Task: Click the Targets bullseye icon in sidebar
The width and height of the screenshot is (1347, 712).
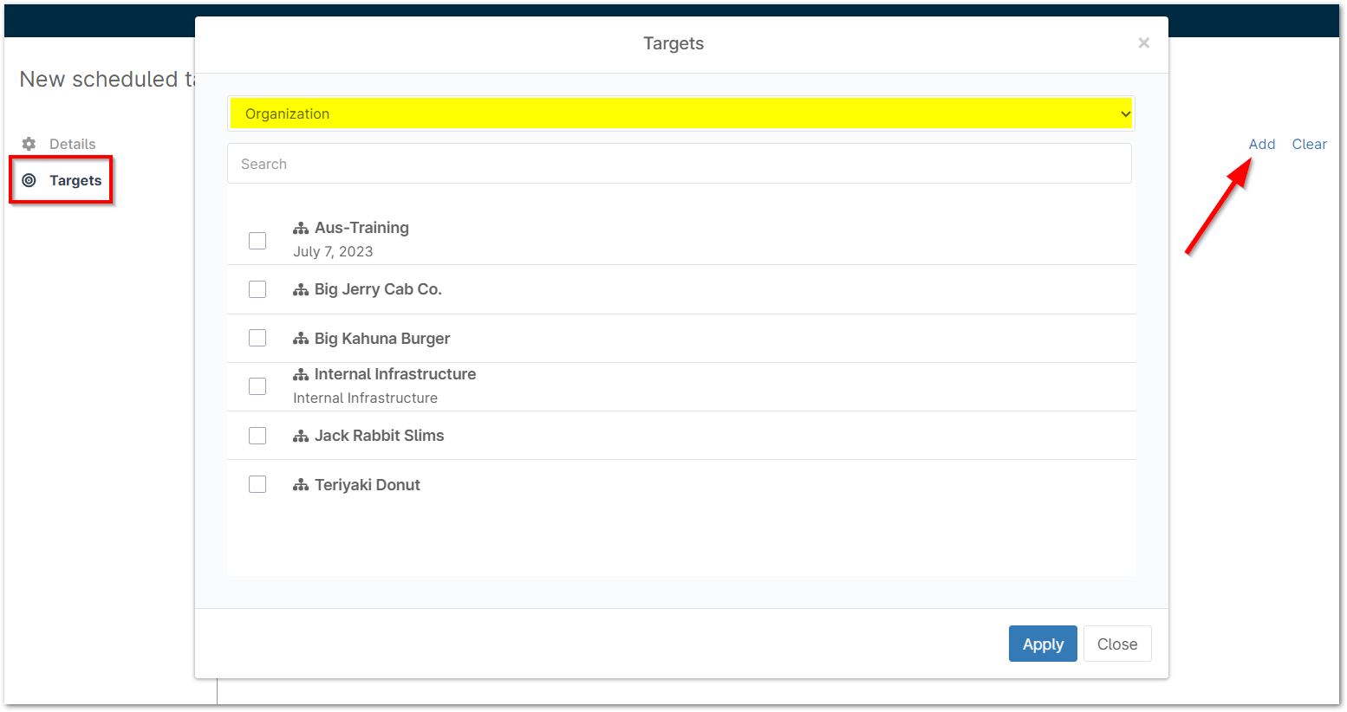Action: pyautogui.click(x=29, y=180)
